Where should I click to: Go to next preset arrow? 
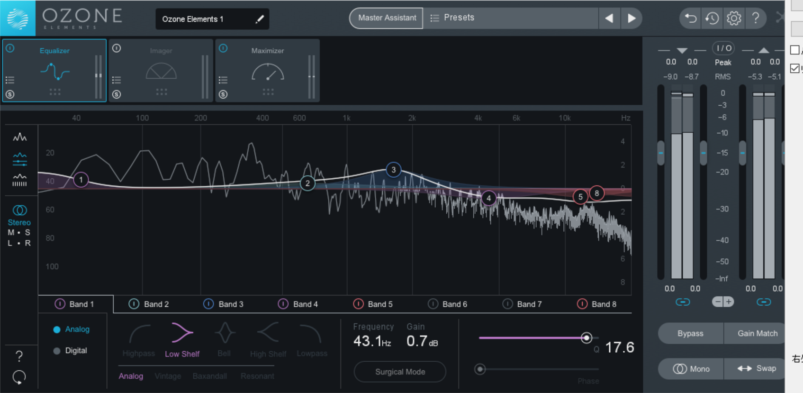pos(632,18)
